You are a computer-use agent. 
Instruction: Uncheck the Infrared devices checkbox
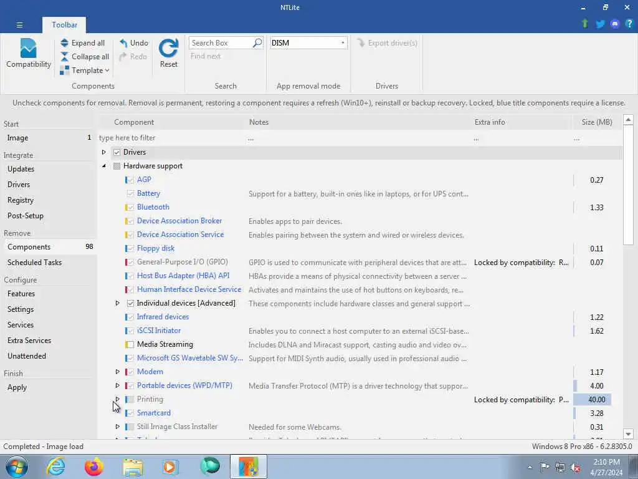[x=130, y=317]
